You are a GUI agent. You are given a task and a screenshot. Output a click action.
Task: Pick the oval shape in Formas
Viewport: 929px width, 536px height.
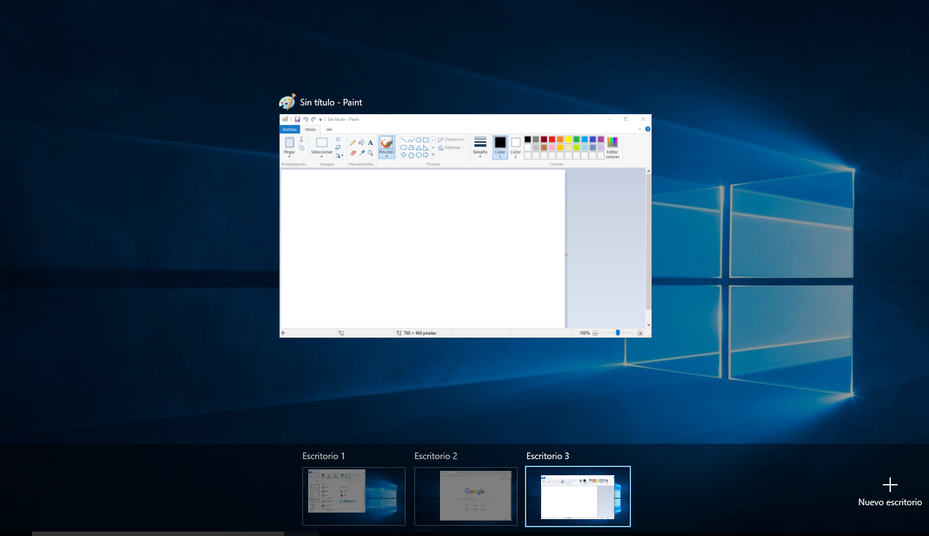point(418,140)
